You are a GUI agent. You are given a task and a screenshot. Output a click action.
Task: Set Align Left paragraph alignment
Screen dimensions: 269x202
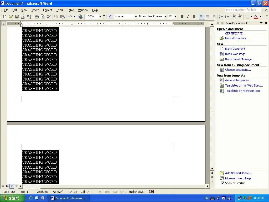201,17
